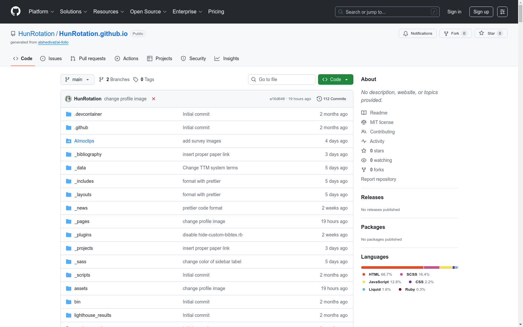This screenshot has width=523, height=327.
Task: Click the _pages folder icon
Action: (69, 221)
